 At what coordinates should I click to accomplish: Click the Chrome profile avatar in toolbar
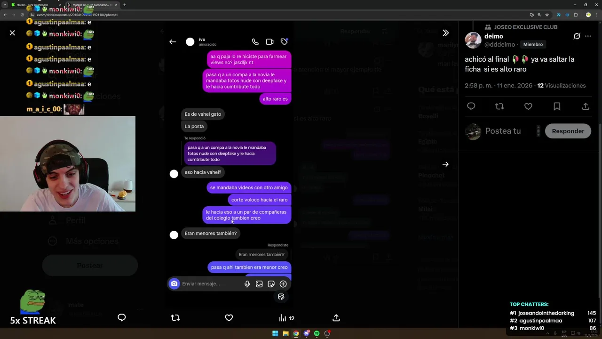click(588, 15)
